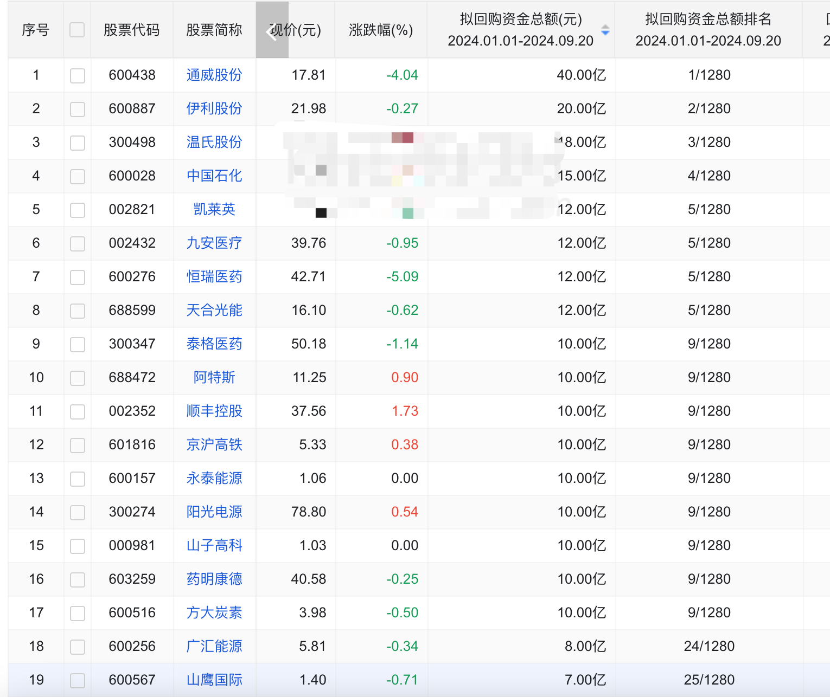Viewport: 830px width, 697px height.
Task: Sort by 涨跌幅(%) column header
Action: pos(381,30)
